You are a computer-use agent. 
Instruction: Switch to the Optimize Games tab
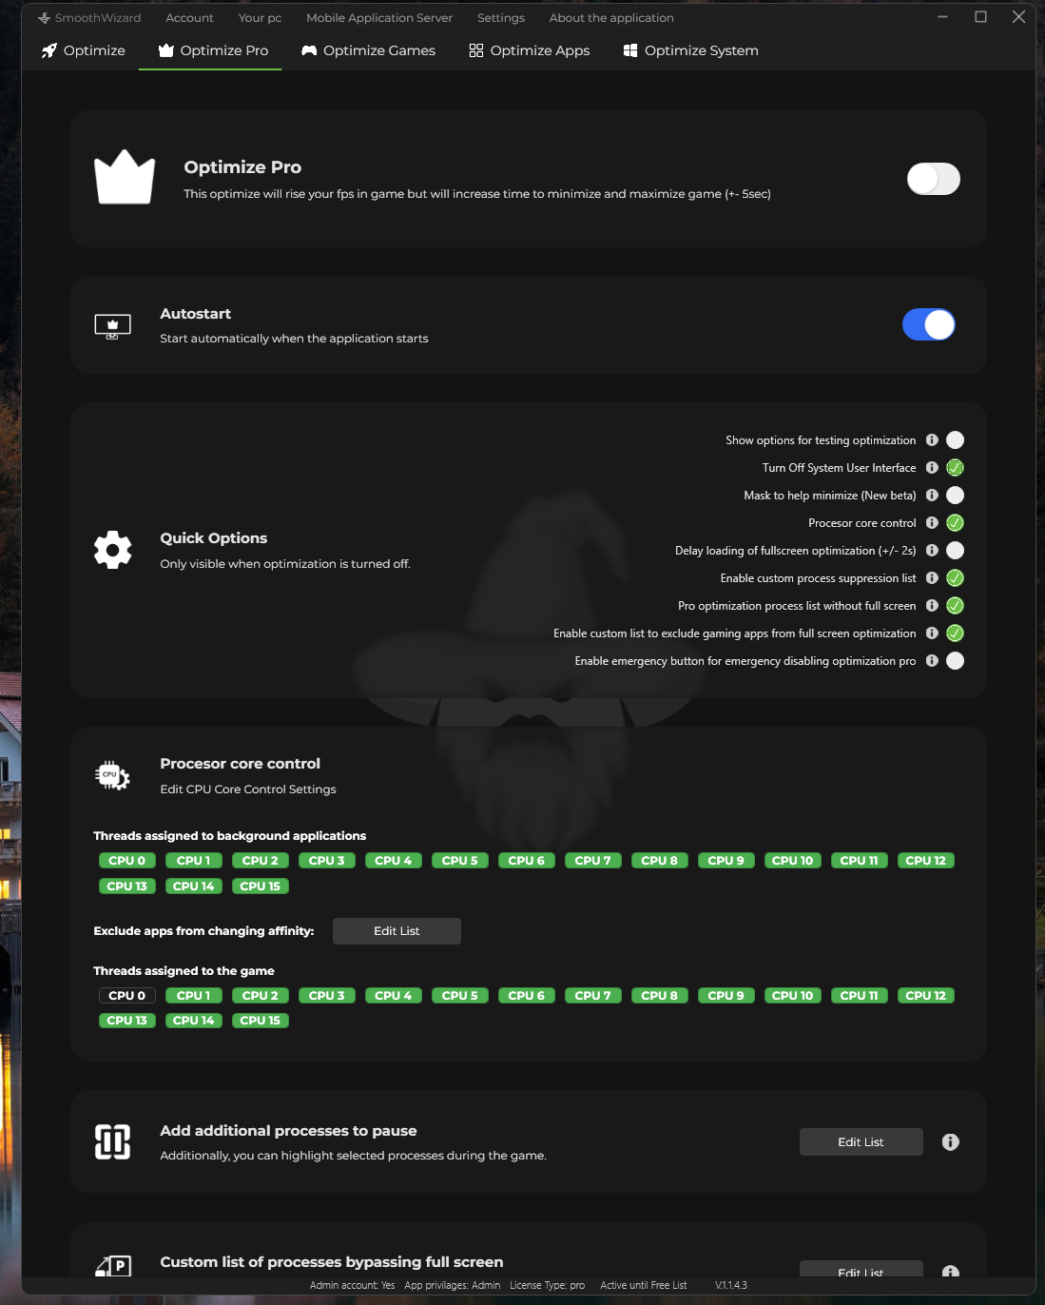tap(368, 50)
